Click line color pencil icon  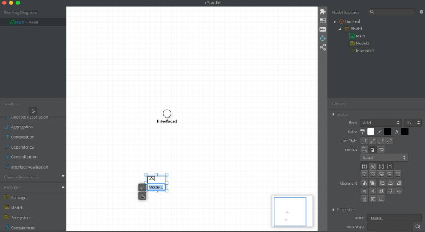pyautogui.click(x=379, y=132)
